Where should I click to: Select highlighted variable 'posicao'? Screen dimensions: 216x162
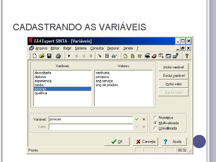(62, 89)
